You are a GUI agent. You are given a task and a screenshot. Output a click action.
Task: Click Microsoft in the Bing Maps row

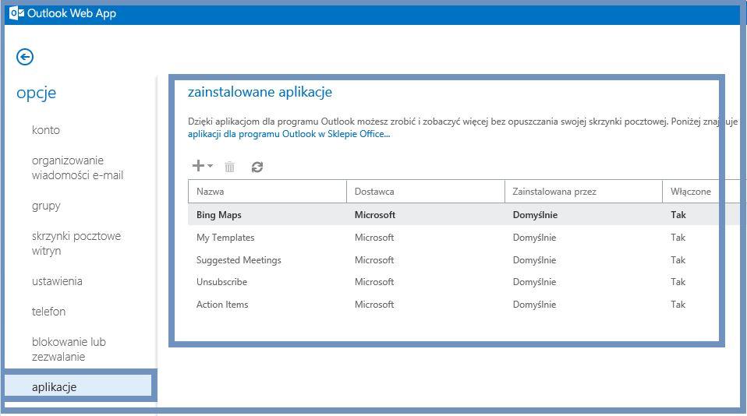[x=375, y=215]
